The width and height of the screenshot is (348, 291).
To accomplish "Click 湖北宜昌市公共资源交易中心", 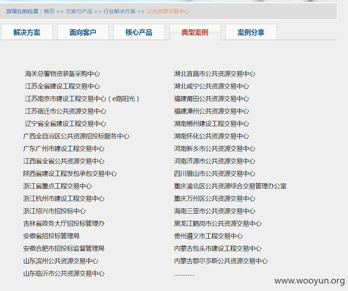I will tap(215, 73).
